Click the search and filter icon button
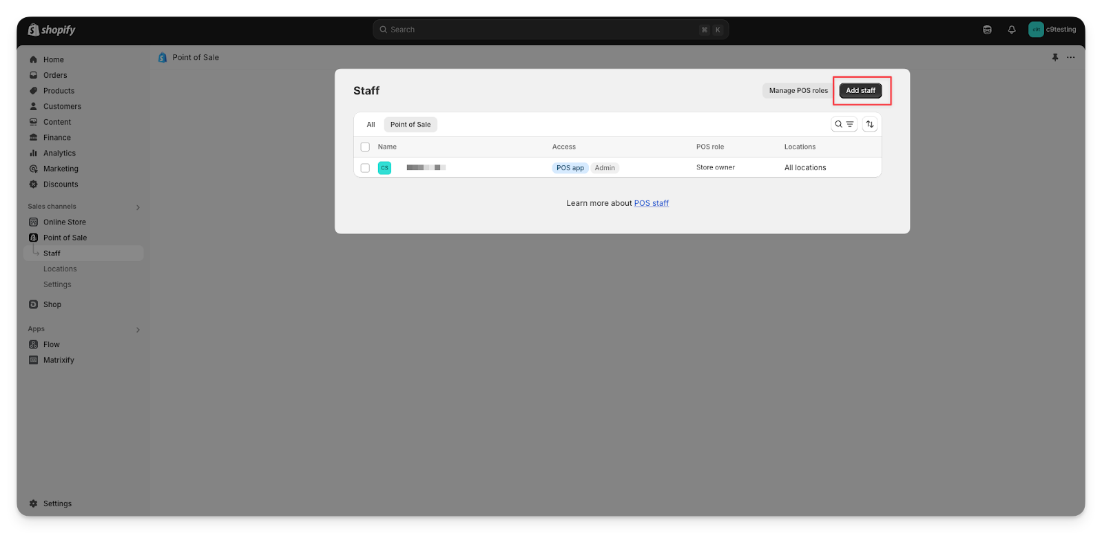This screenshot has height=533, width=1102. pos(844,125)
